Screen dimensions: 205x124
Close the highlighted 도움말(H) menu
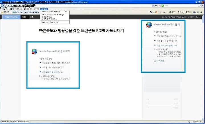tap(44, 9)
